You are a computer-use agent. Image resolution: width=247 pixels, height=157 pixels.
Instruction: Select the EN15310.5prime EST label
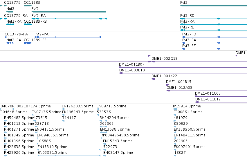pyautogui.click(x=52, y=147)
